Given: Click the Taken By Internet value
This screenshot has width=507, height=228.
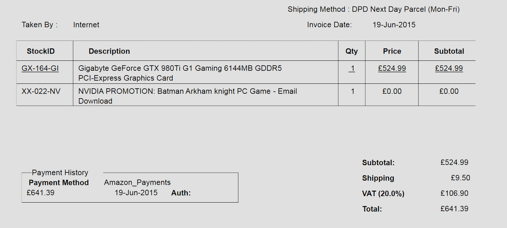Looking at the screenshot, I should click(x=86, y=25).
